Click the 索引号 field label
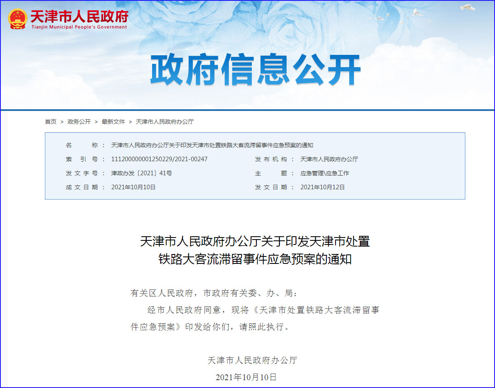The width and height of the screenshot is (495, 388). (82, 159)
